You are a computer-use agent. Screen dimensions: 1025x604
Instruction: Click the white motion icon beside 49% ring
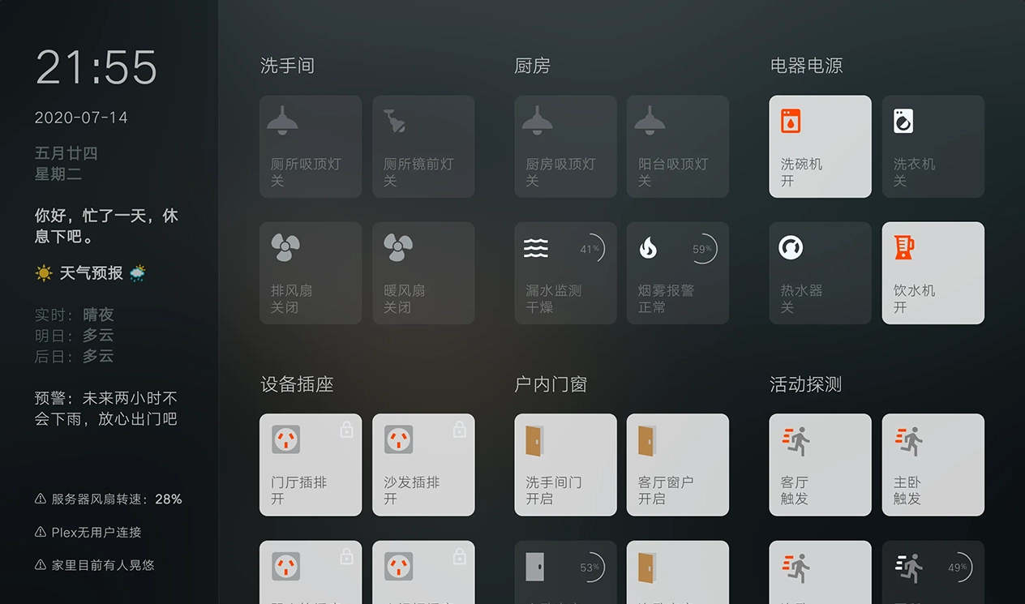tap(909, 568)
